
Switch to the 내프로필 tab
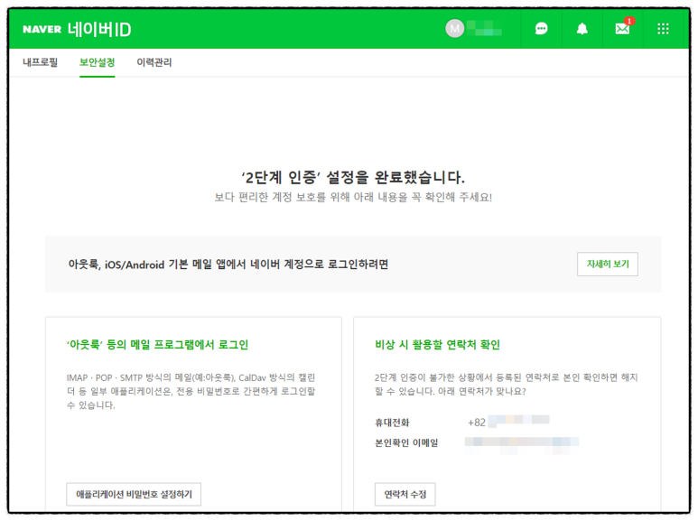click(x=40, y=62)
